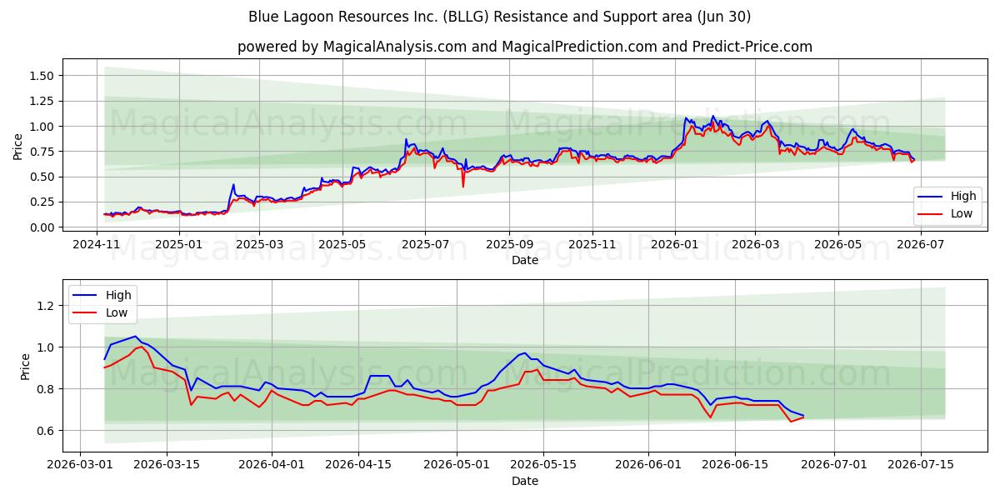Click the bottom chart x-axis label '2026-04-15'
Screen dimensions: 1000x500
(359, 466)
